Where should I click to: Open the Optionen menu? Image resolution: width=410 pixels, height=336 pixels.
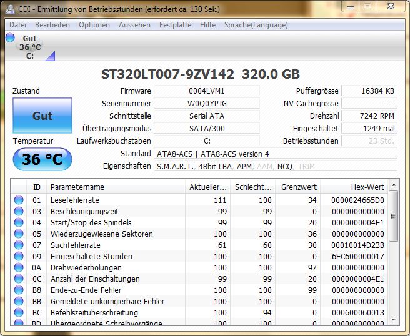coord(94,25)
